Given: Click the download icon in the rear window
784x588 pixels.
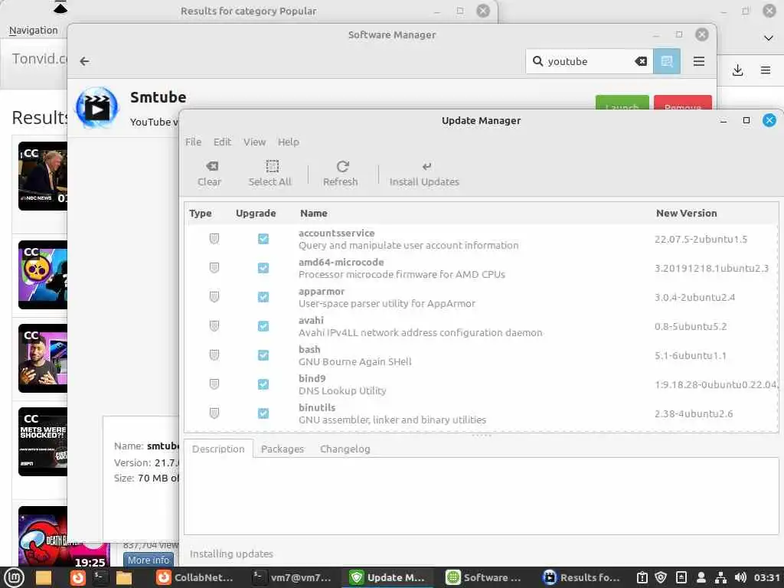Looking at the screenshot, I should [737, 70].
